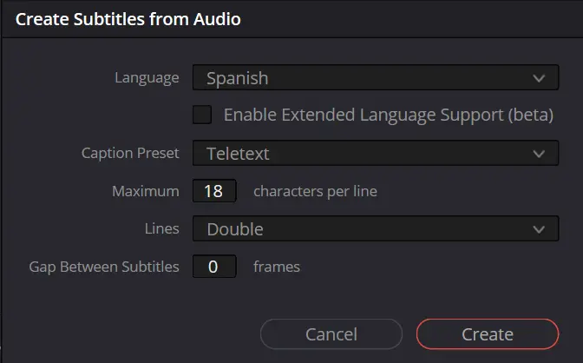This screenshot has height=363, width=583.
Task: Open the Lines dropdown showing Double
Action: pos(376,228)
